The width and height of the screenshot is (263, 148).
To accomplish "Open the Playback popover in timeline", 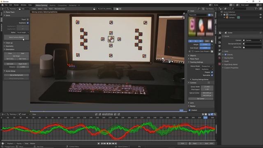I will tap(11, 143).
